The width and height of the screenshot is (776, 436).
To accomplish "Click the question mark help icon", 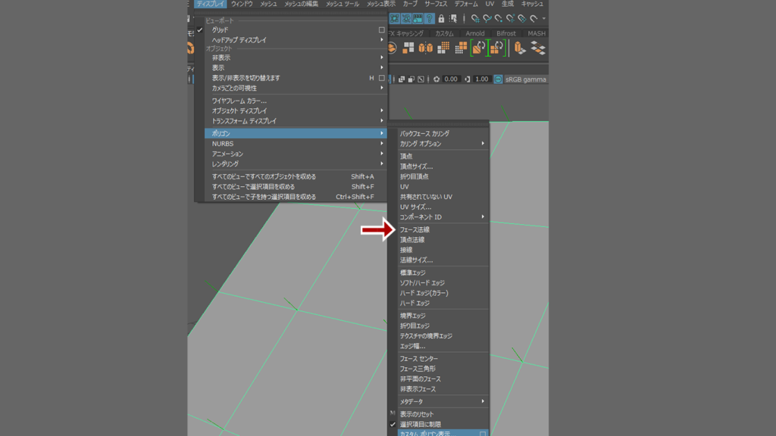I will pyautogui.click(x=430, y=19).
